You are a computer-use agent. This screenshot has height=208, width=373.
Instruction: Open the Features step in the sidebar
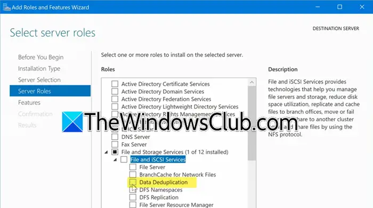29,103
